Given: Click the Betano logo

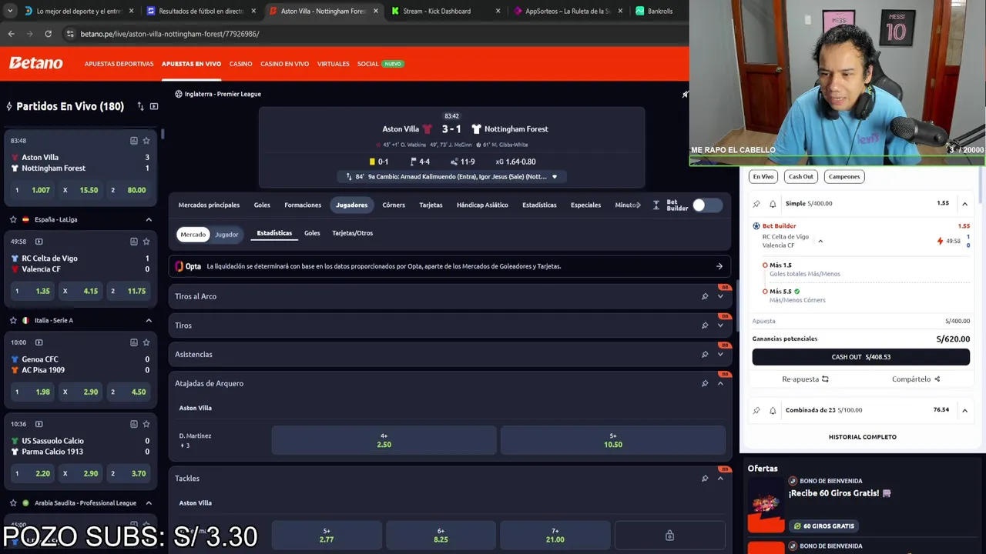Looking at the screenshot, I should 36,63.
